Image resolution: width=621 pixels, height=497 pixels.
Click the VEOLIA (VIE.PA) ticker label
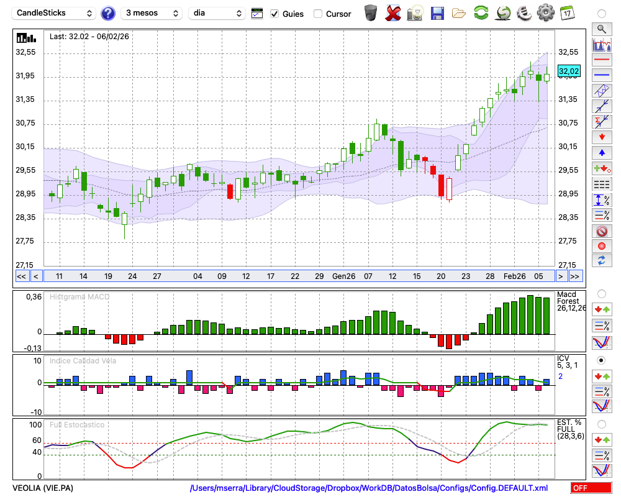click(43, 488)
